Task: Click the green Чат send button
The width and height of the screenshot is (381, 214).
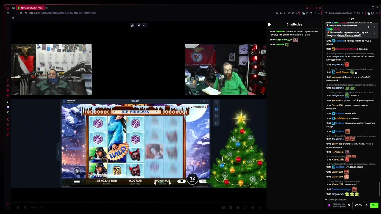Action: pyautogui.click(x=374, y=205)
